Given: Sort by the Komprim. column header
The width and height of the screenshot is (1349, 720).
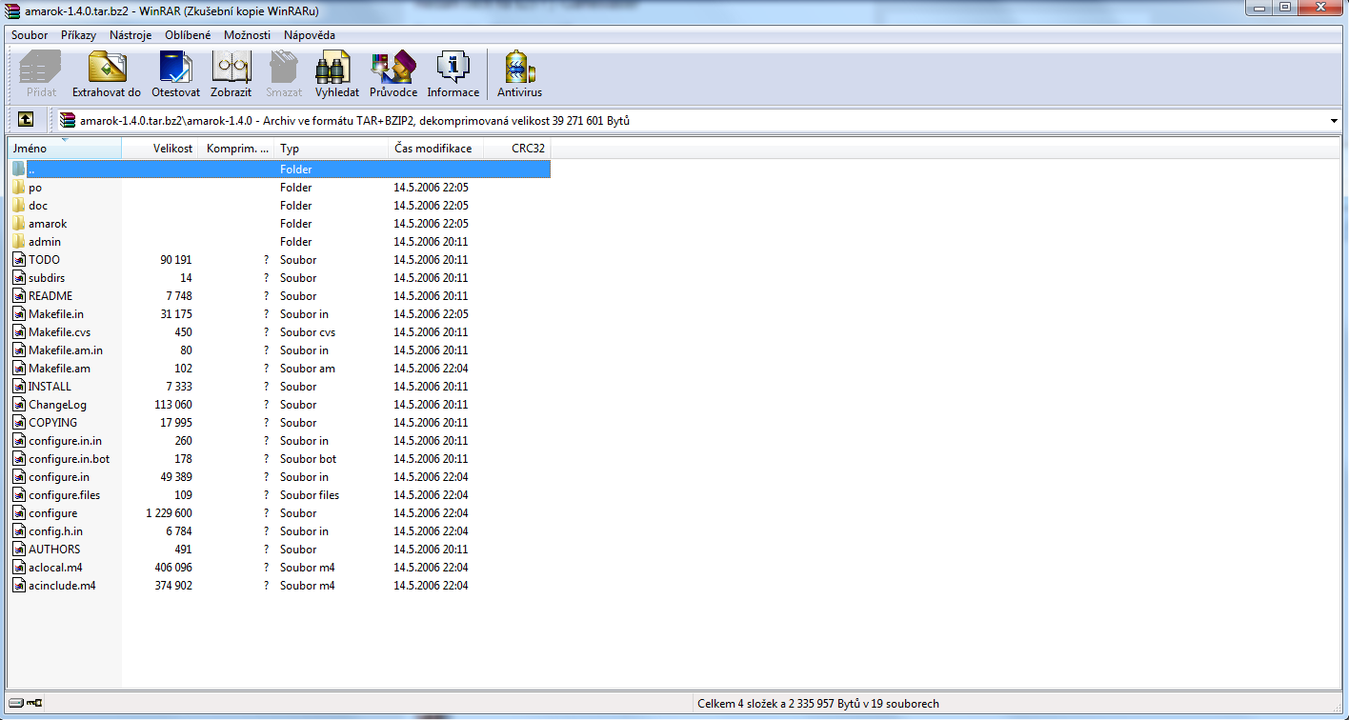Looking at the screenshot, I should tap(236, 149).
